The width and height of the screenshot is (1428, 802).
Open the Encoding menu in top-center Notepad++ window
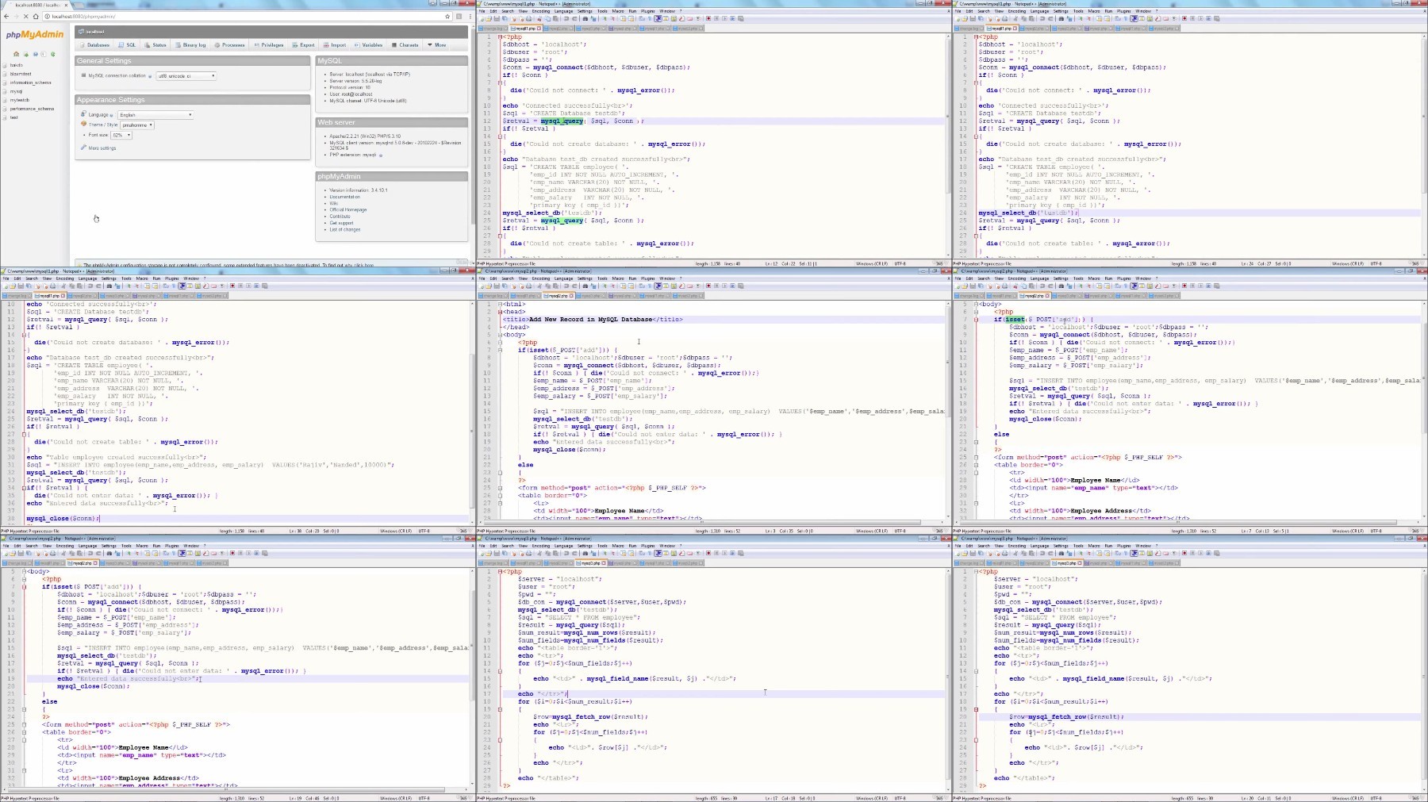[540, 11]
